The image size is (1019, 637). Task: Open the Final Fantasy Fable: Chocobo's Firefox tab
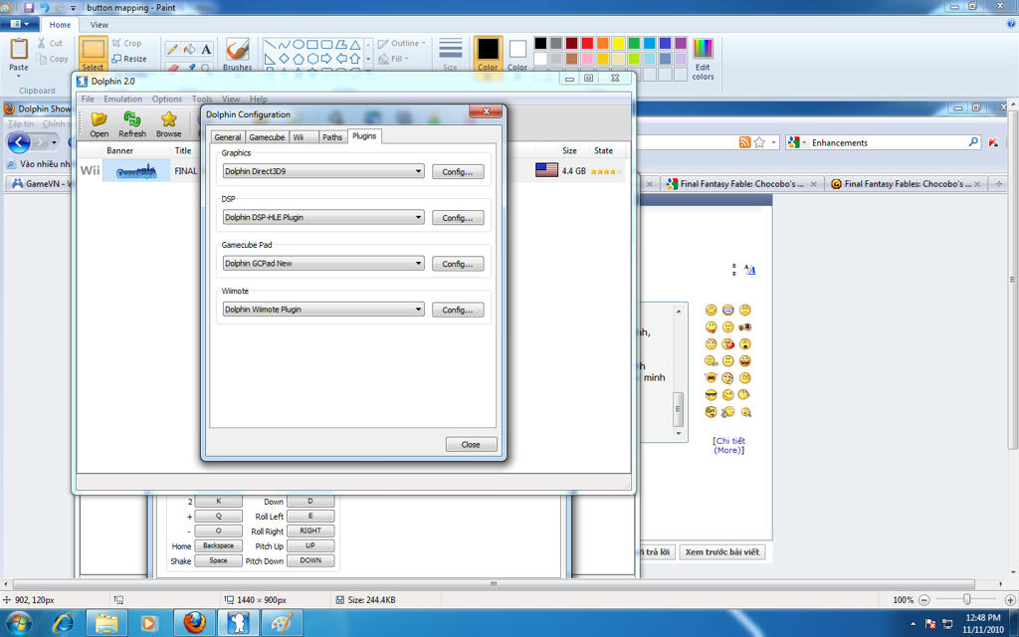(742, 184)
